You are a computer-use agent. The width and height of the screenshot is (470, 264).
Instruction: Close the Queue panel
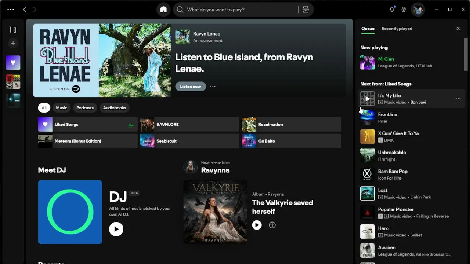pyautogui.click(x=458, y=29)
